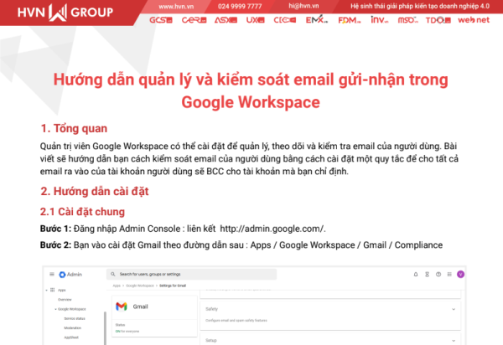Open the help question-mark icon in Admin
Image resolution: width=503 pixels, height=345 pixels.
438,274
